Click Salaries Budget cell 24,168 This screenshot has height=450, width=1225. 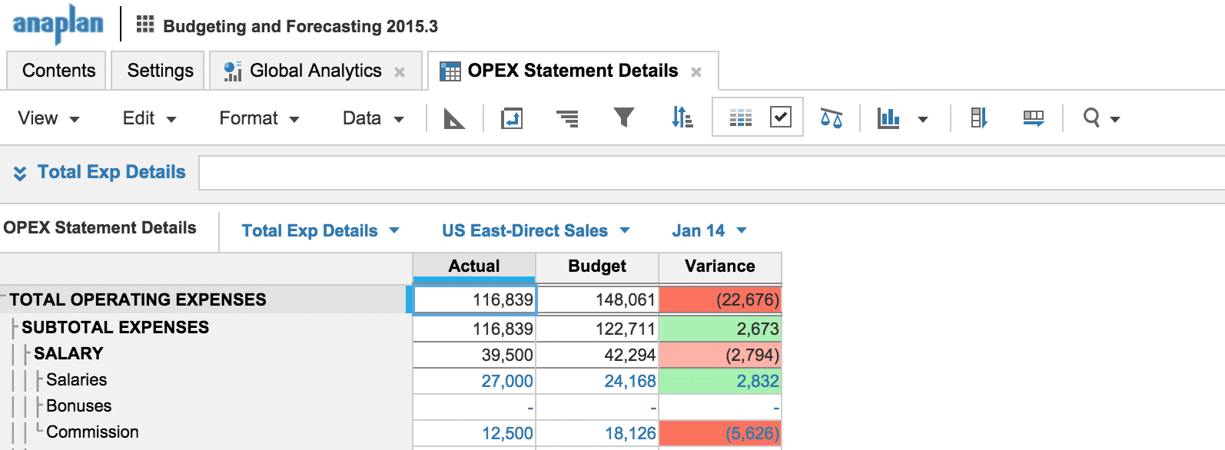coord(597,381)
